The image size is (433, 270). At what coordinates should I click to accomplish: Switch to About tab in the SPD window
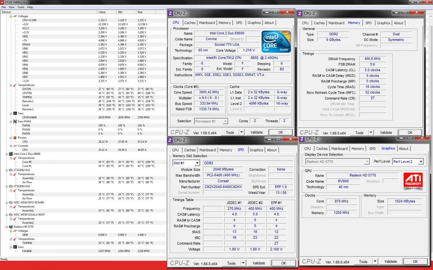click(x=272, y=150)
